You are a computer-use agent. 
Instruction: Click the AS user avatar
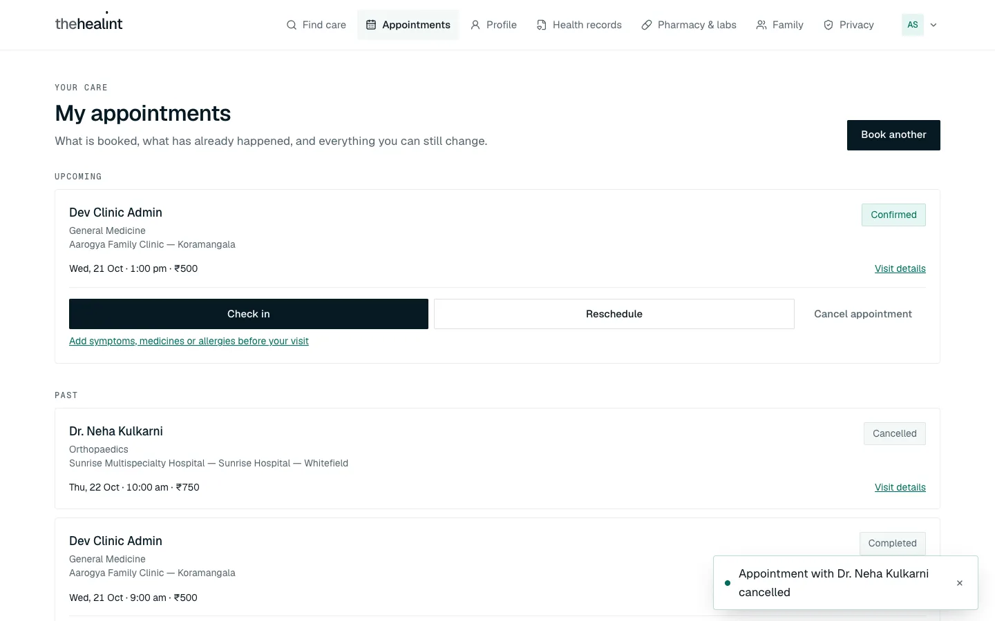[x=913, y=25]
